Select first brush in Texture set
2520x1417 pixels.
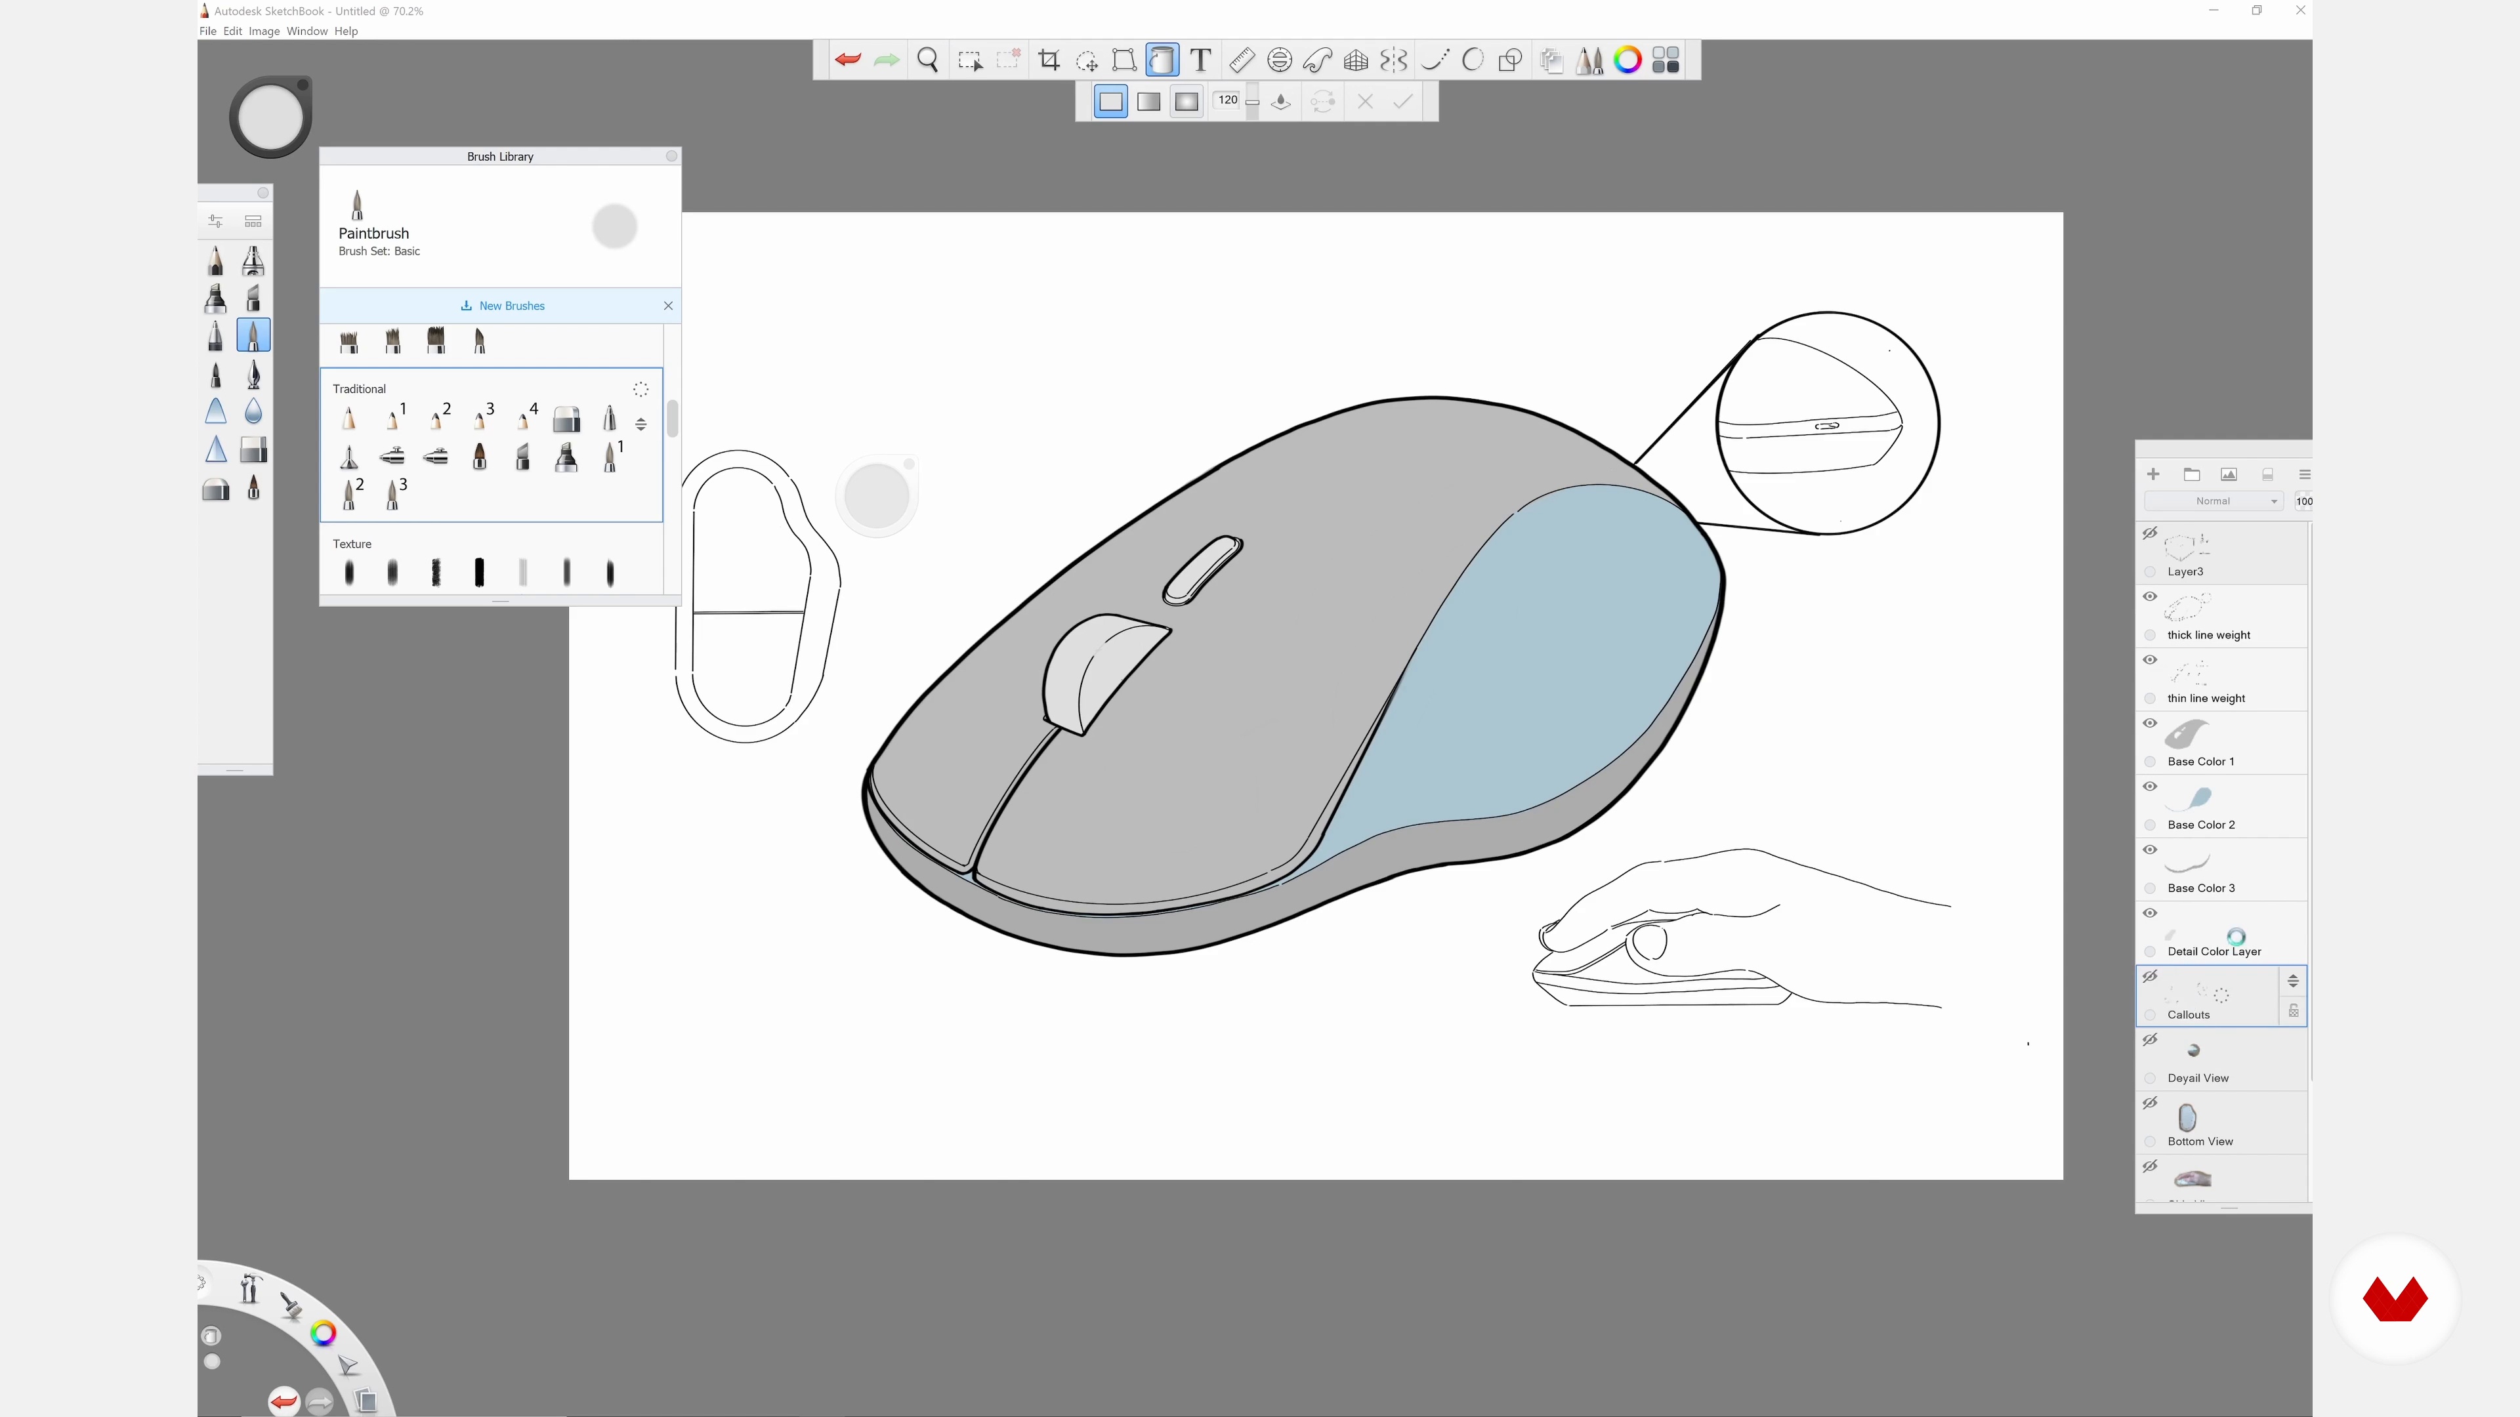pos(349,573)
